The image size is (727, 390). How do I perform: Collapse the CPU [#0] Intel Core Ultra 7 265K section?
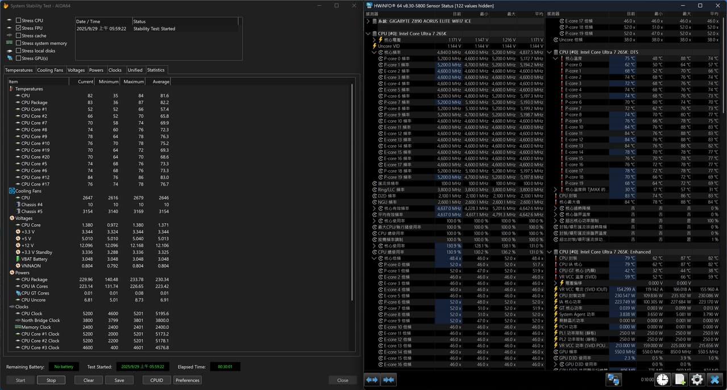[x=368, y=33]
